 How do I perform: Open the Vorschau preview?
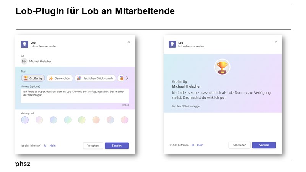(93, 146)
